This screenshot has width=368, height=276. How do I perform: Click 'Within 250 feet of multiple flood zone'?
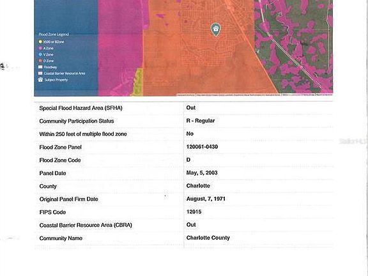(x=83, y=134)
